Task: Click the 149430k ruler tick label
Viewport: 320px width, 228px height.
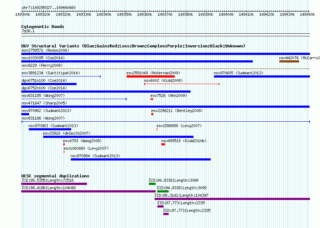Action: coord(287,14)
